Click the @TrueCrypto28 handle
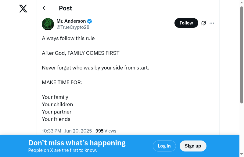The height and width of the screenshot is (157, 244). coord(73,27)
